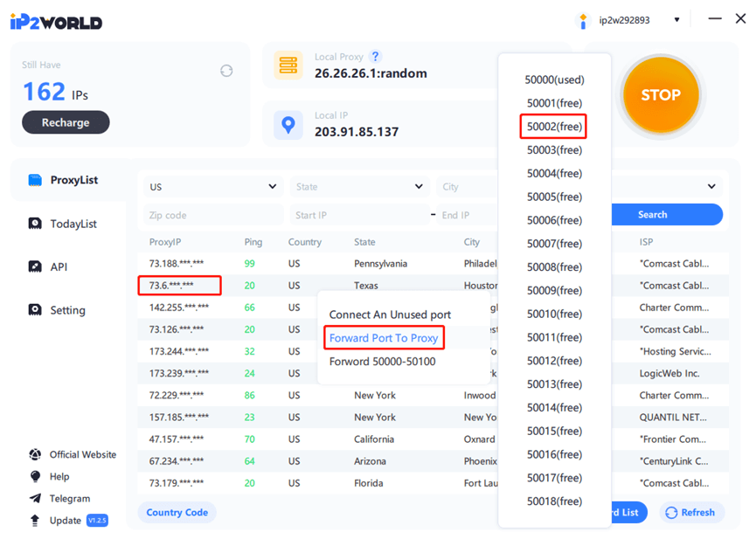This screenshot has height=546, width=756.
Task: Click the End IP input field
Action: 467,215
